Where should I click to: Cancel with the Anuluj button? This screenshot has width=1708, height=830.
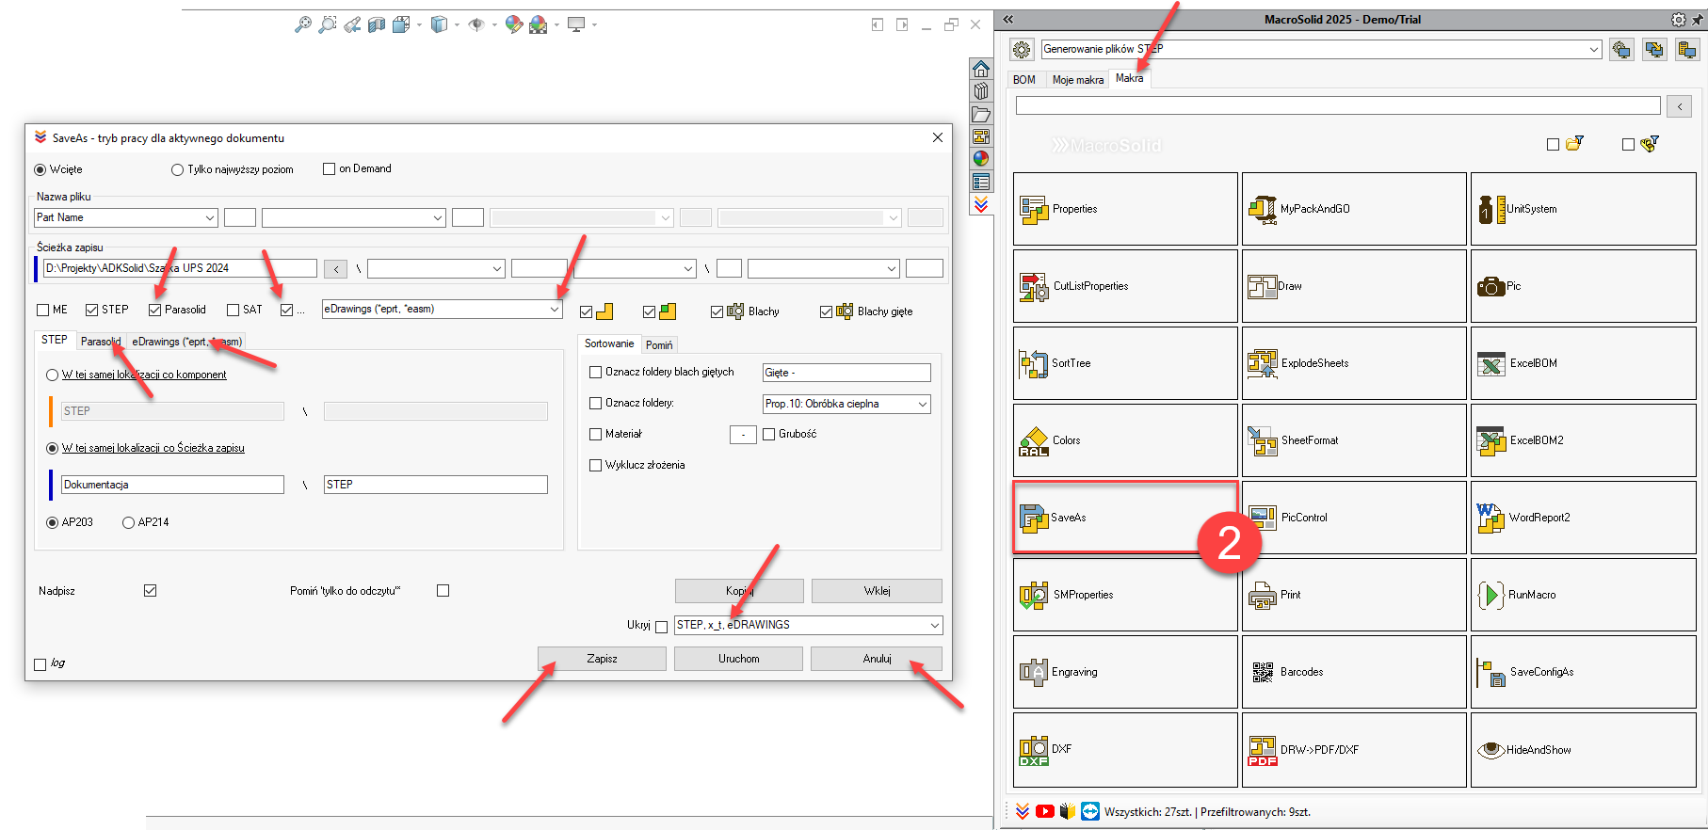coord(877,659)
